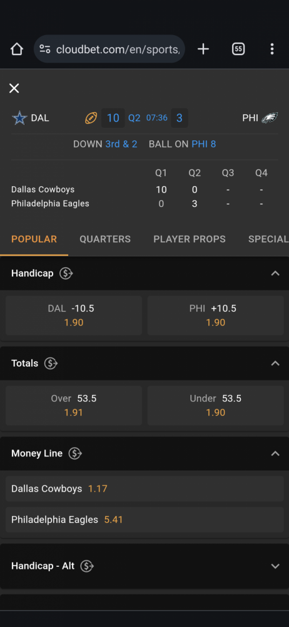Viewport: 289px width, 627px height.
Task: Open a new tab with plus icon
Action: click(203, 49)
